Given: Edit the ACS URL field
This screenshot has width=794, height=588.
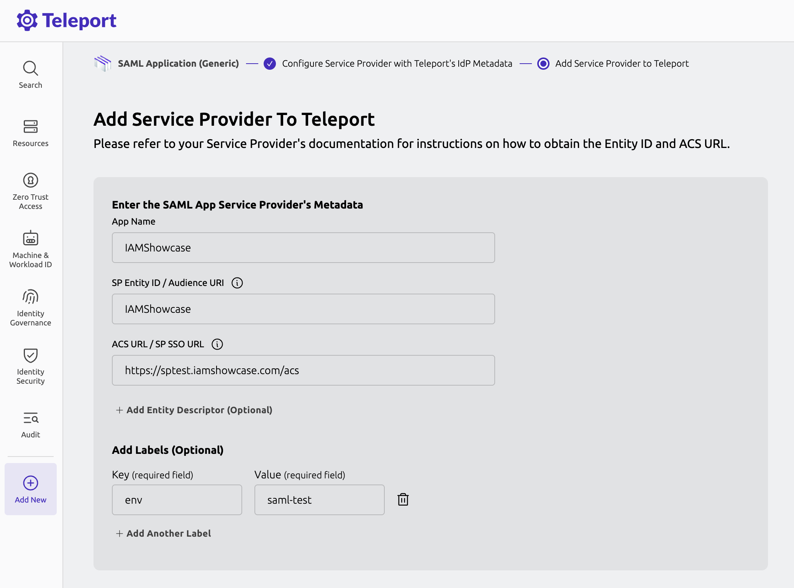Looking at the screenshot, I should (x=303, y=370).
